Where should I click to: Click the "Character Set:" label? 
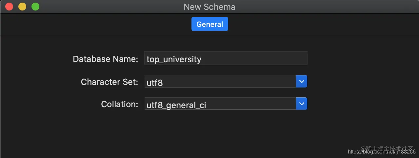pos(110,82)
